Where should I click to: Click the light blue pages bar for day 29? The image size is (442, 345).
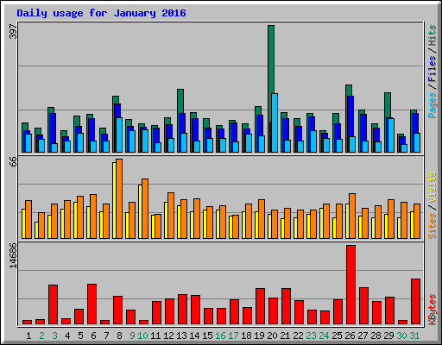tap(391, 135)
